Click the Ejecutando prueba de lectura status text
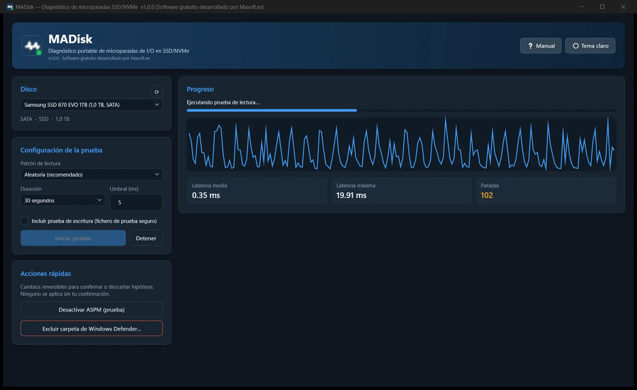 pos(223,102)
